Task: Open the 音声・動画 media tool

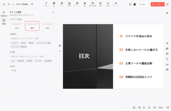Action: click(x=93, y=4)
